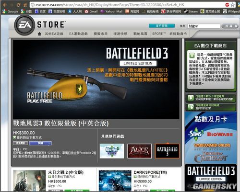Viewport: 240px width, 192px height.
Task: Bookmark page with star icon
Action: pyautogui.click(x=233, y=5)
